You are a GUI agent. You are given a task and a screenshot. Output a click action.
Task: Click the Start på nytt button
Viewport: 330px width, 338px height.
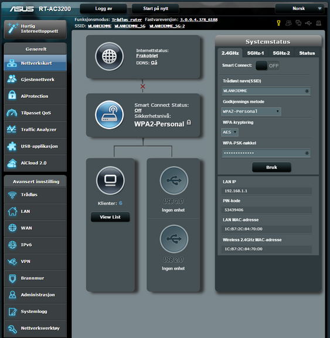point(155,9)
